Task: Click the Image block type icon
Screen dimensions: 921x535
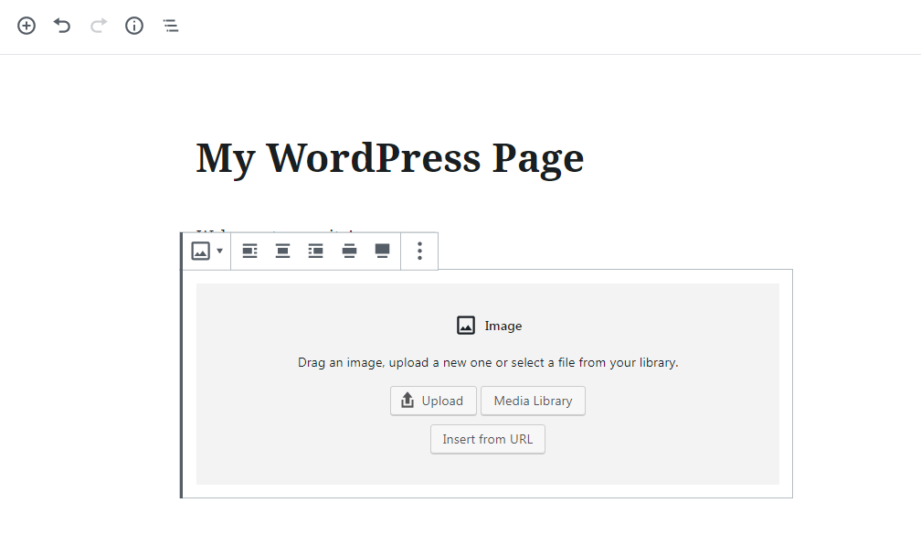Action: tap(200, 251)
